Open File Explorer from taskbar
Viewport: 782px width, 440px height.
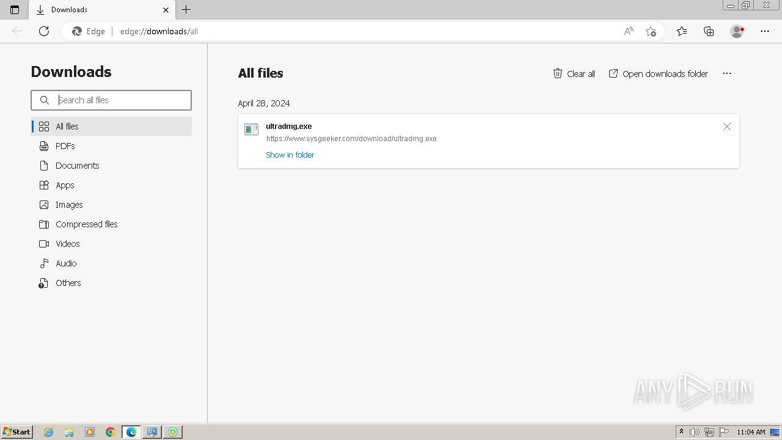[69, 432]
